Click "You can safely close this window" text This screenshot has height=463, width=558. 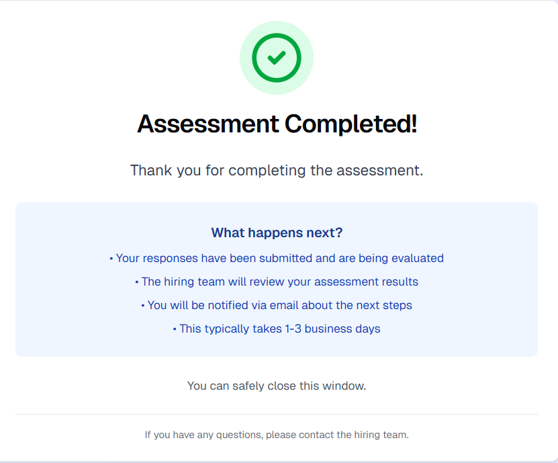(277, 386)
